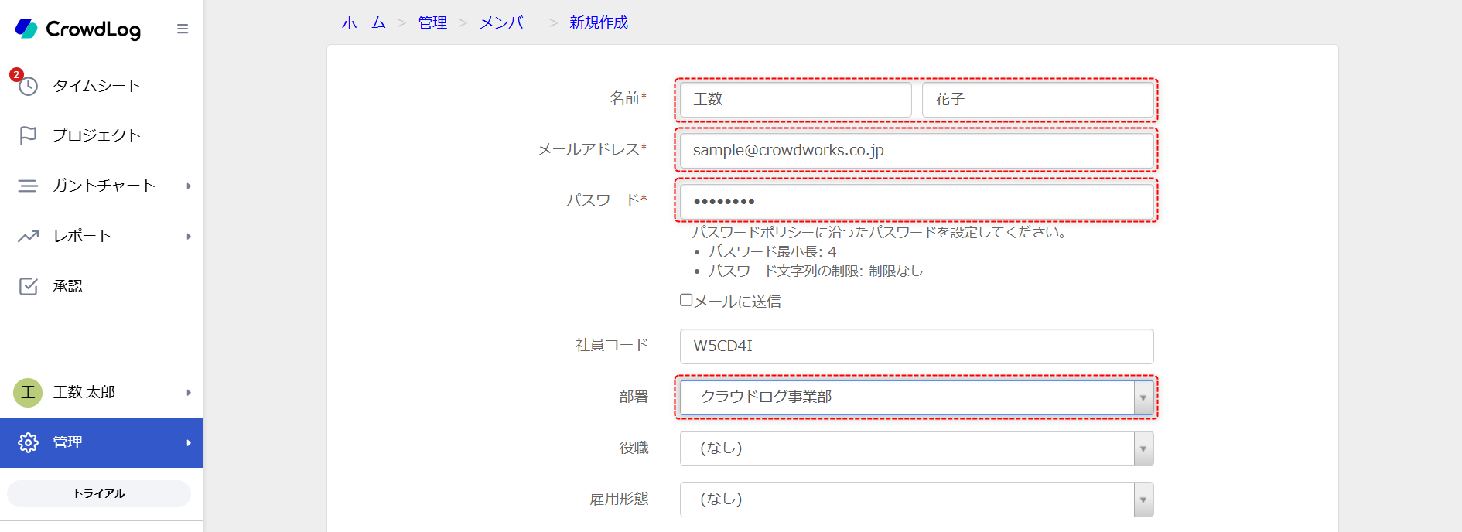Open the timesheet clock icon
The image size is (1462, 532).
pos(29,86)
